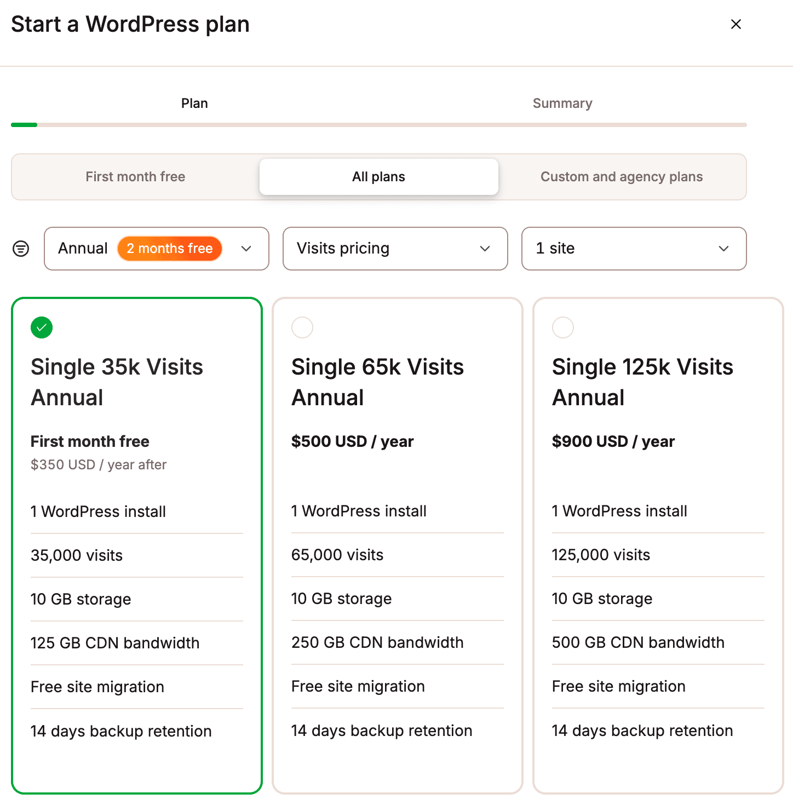Open the filter options icon
793x805 pixels.
click(20, 249)
